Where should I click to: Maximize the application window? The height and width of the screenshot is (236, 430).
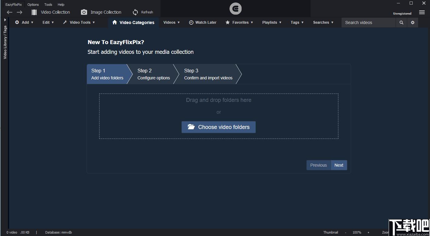(x=411, y=3)
